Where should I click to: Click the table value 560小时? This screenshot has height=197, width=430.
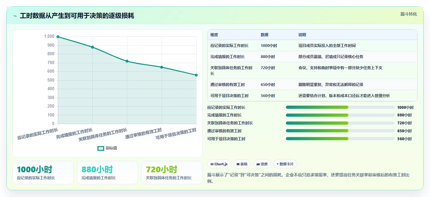(268, 96)
